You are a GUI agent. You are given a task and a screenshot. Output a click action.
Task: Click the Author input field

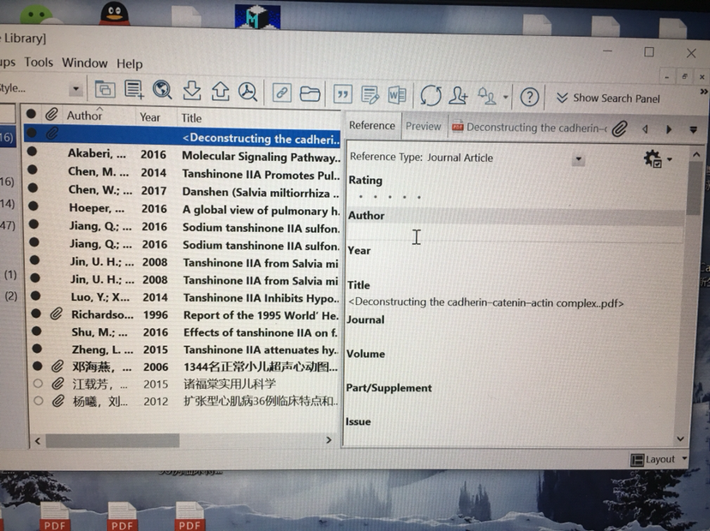pyautogui.click(x=515, y=234)
